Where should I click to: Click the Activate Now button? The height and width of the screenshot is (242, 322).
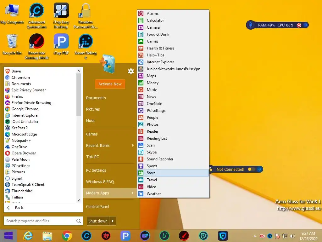110,84
